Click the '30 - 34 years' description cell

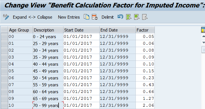pyautogui.click(x=48, y=50)
